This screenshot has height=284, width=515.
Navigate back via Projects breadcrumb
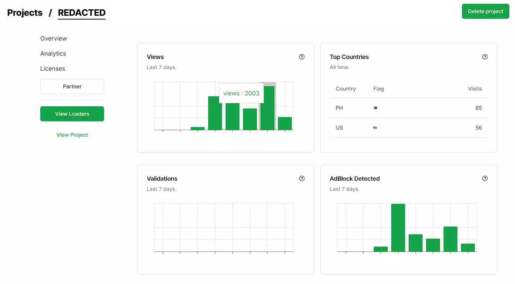[24, 12]
